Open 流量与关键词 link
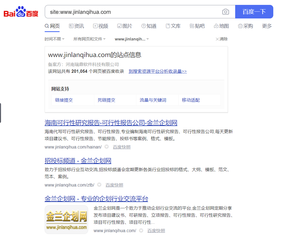The width and height of the screenshot is (282, 240). (153, 100)
